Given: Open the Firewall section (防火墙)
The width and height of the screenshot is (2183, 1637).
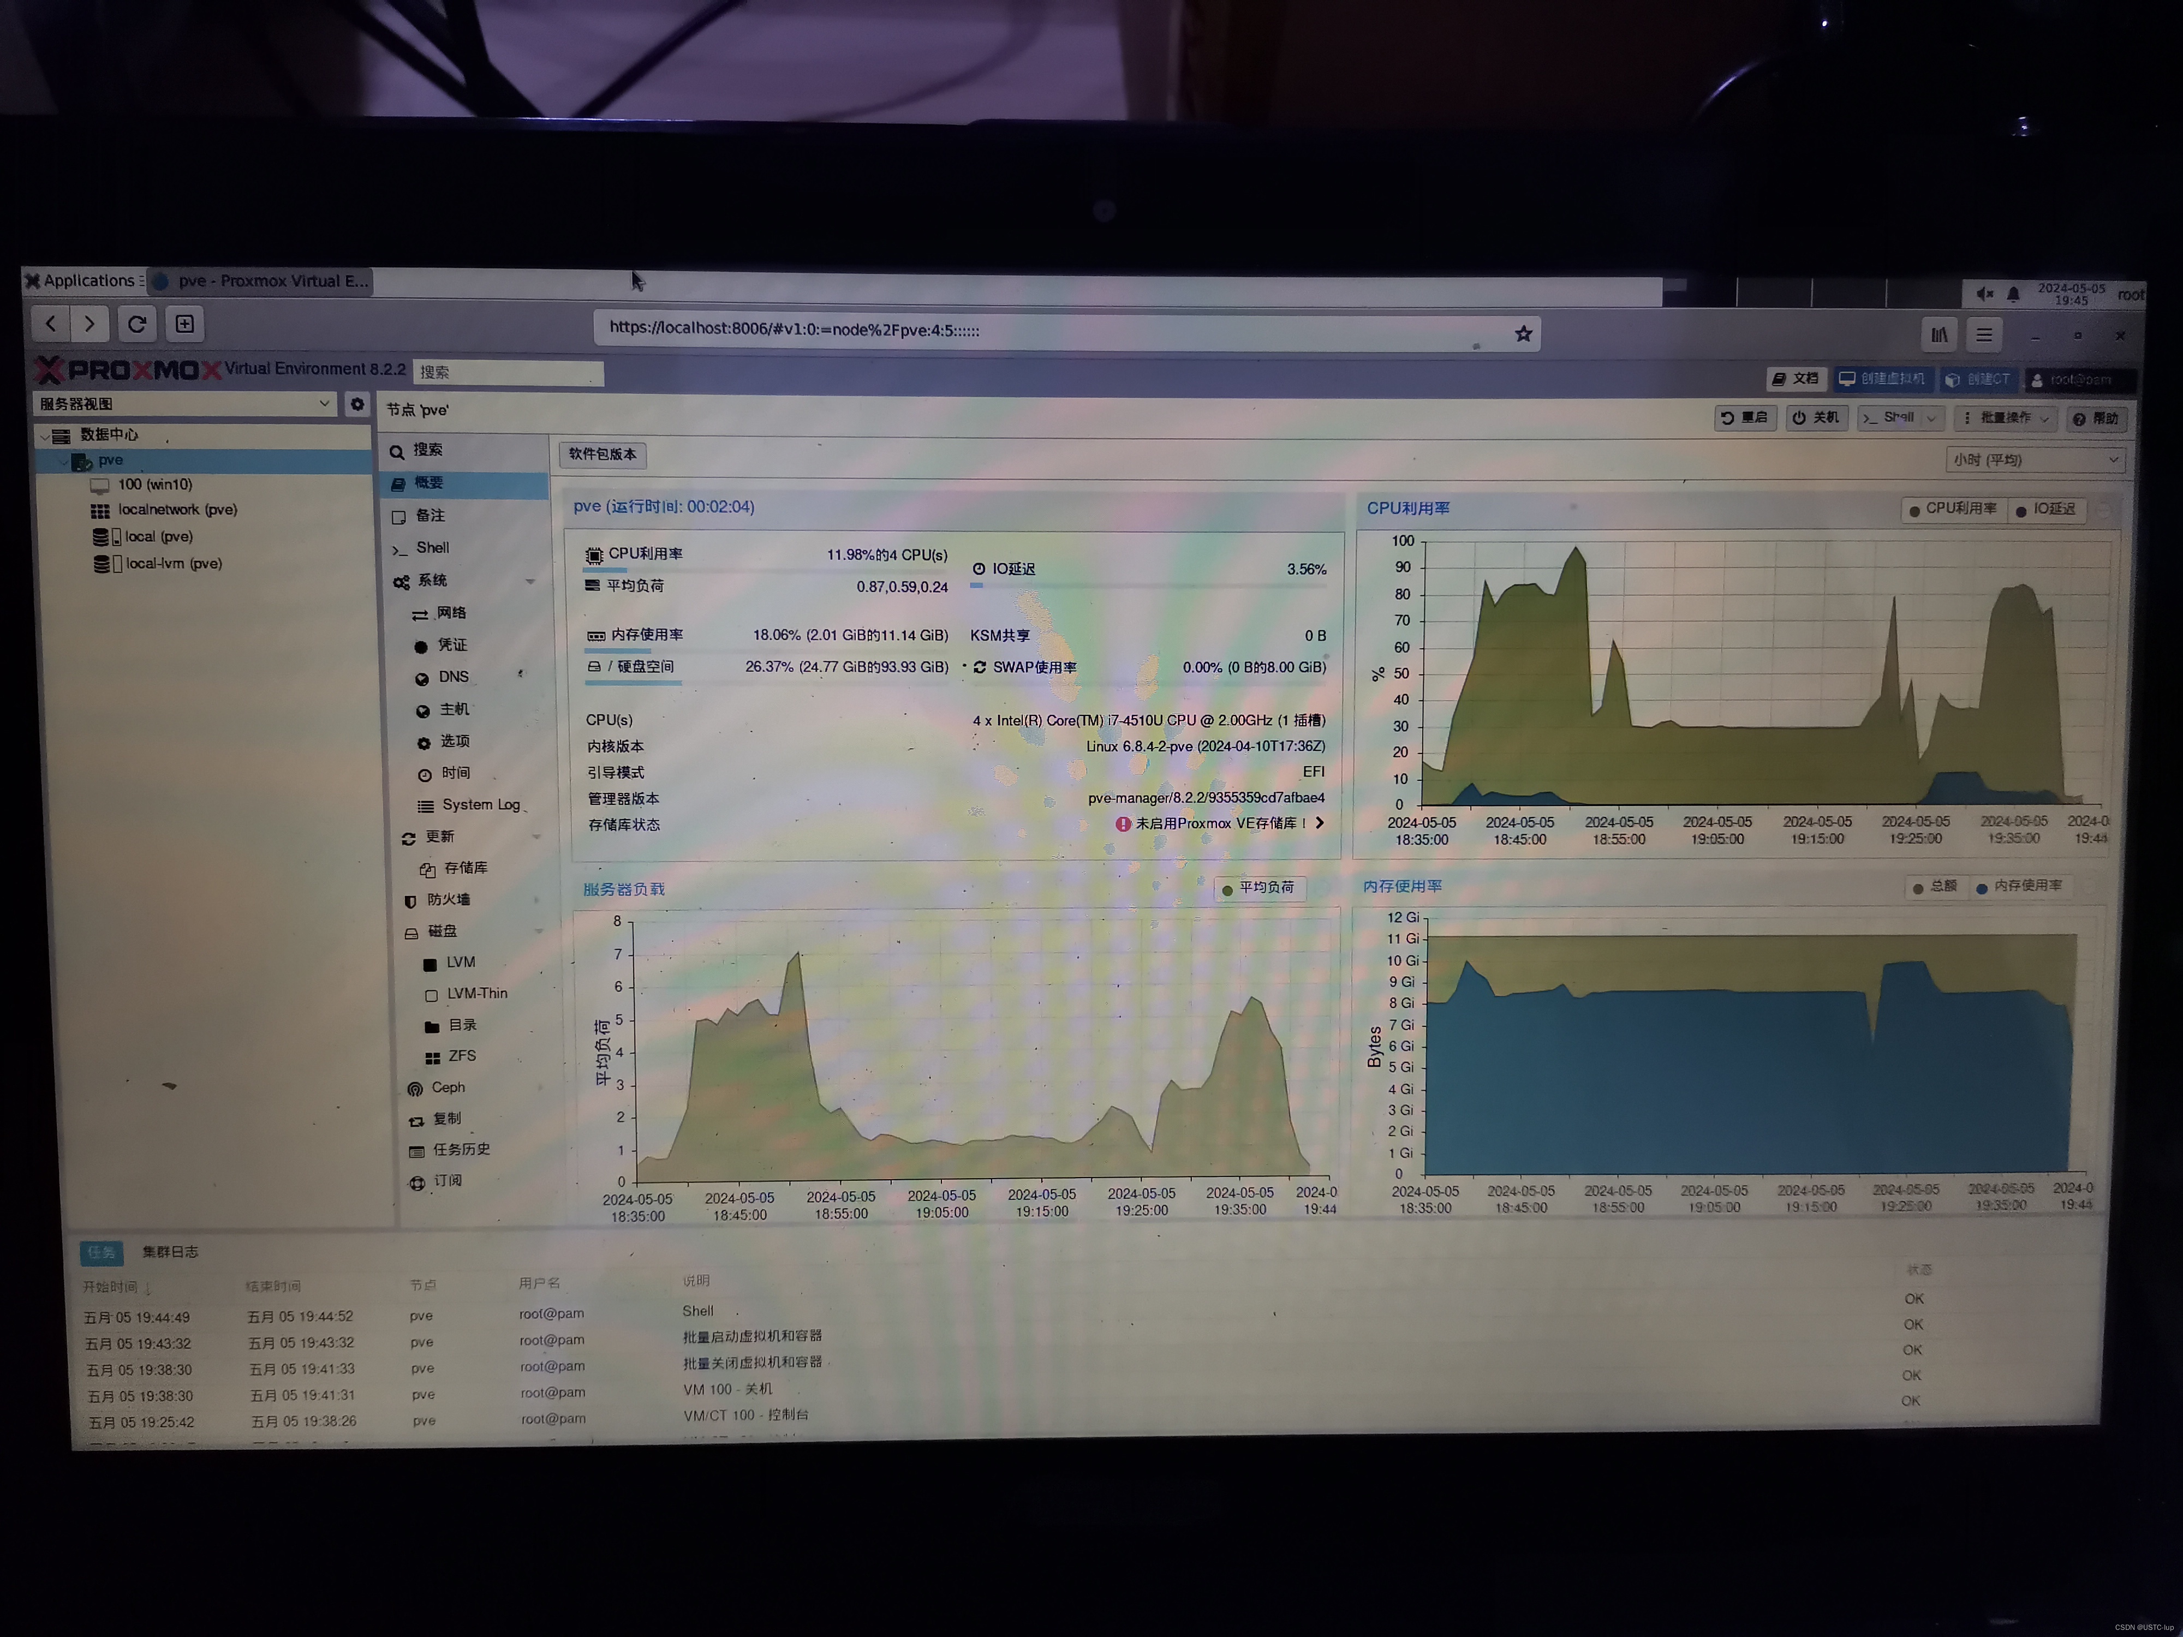Looking at the screenshot, I should [x=448, y=900].
